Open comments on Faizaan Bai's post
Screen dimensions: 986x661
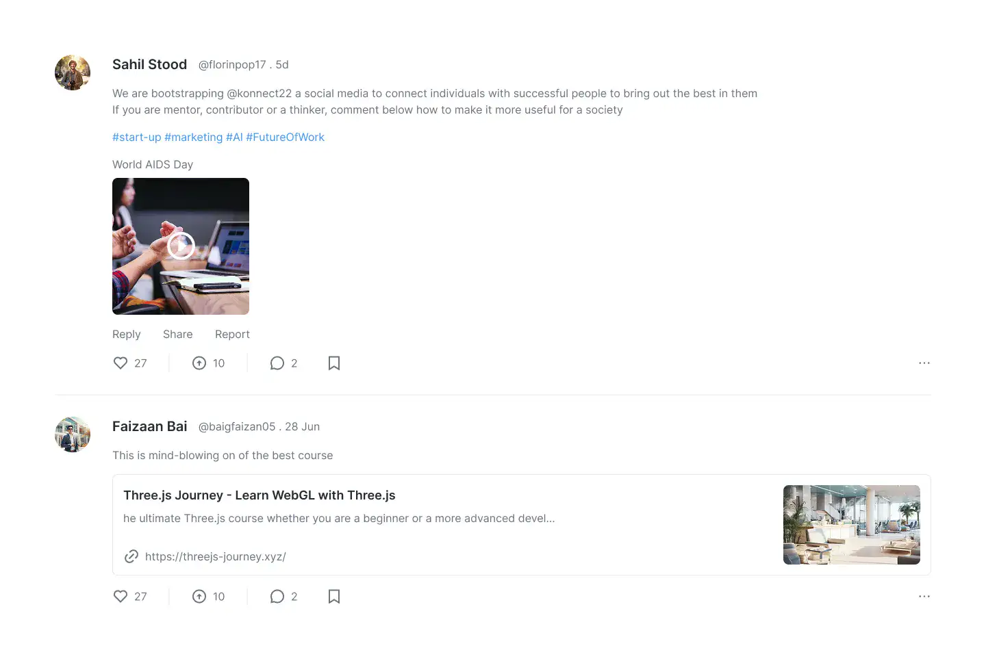(277, 597)
